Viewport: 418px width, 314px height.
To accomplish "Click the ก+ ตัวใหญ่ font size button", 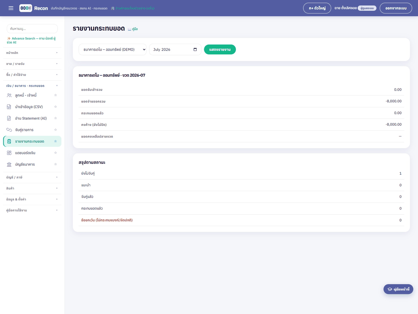I will pyautogui.click(x=317, y=8).
